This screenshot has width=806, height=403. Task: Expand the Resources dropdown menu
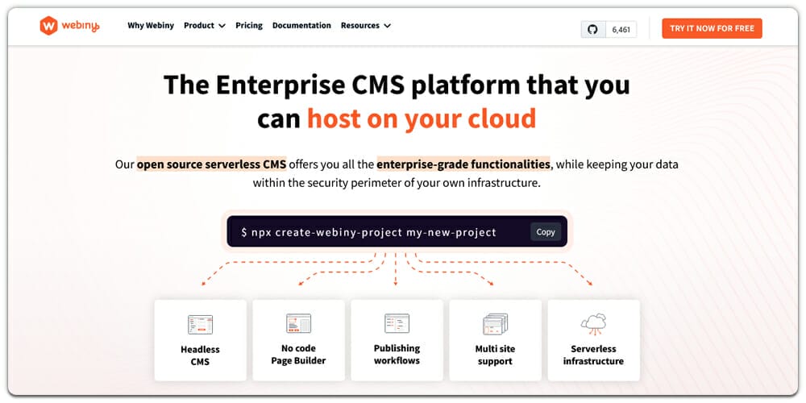(365, 26)
